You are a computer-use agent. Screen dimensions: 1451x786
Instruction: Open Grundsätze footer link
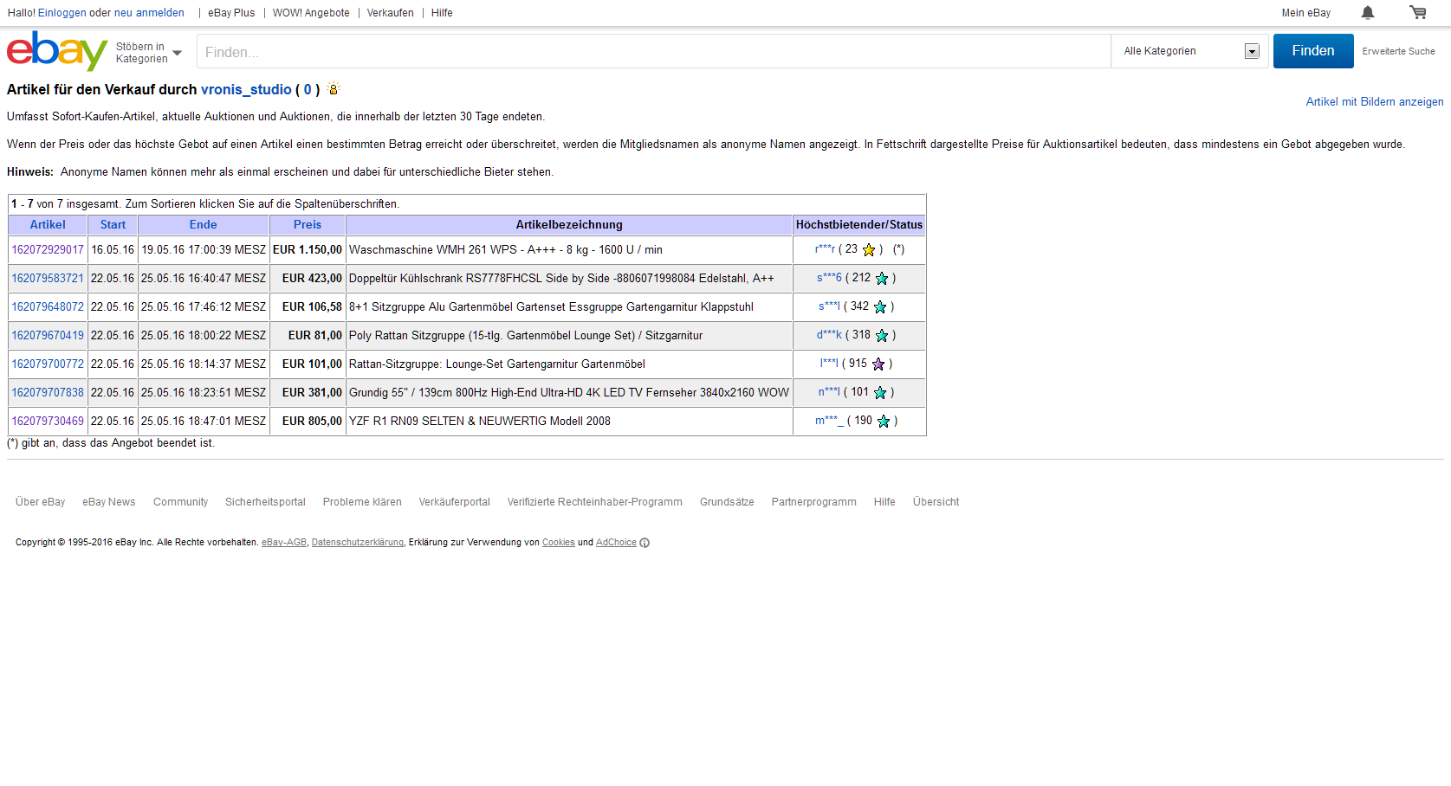pos(727,502)
